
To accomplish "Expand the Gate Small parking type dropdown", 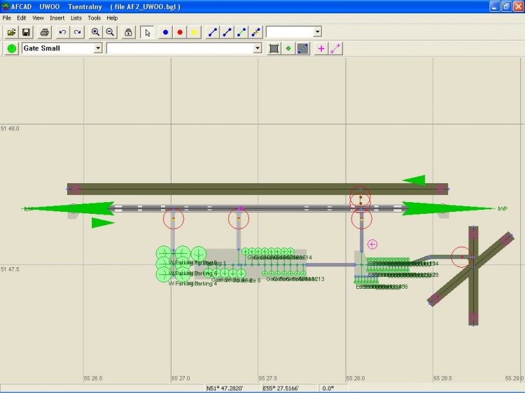I will click(98, 48).
